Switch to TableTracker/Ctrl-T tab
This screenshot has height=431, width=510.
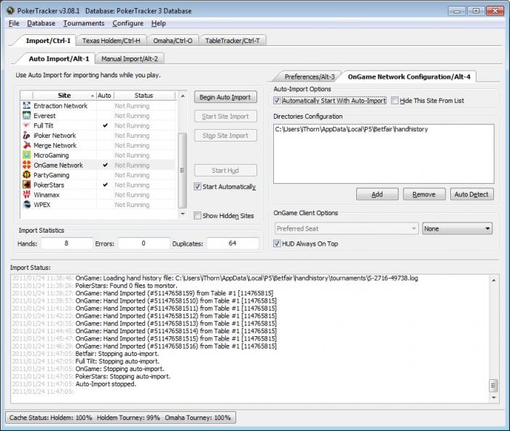click(x=232, y=41)
